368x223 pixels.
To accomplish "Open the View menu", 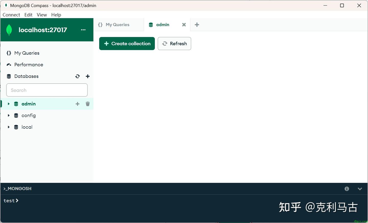I will point(42,15).
